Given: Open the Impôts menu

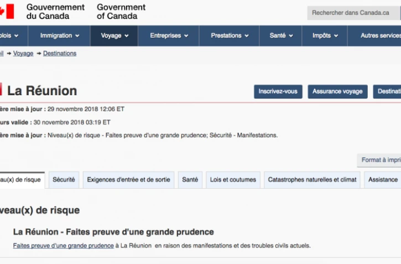Looking at the screenshot, I should (325, 35).
